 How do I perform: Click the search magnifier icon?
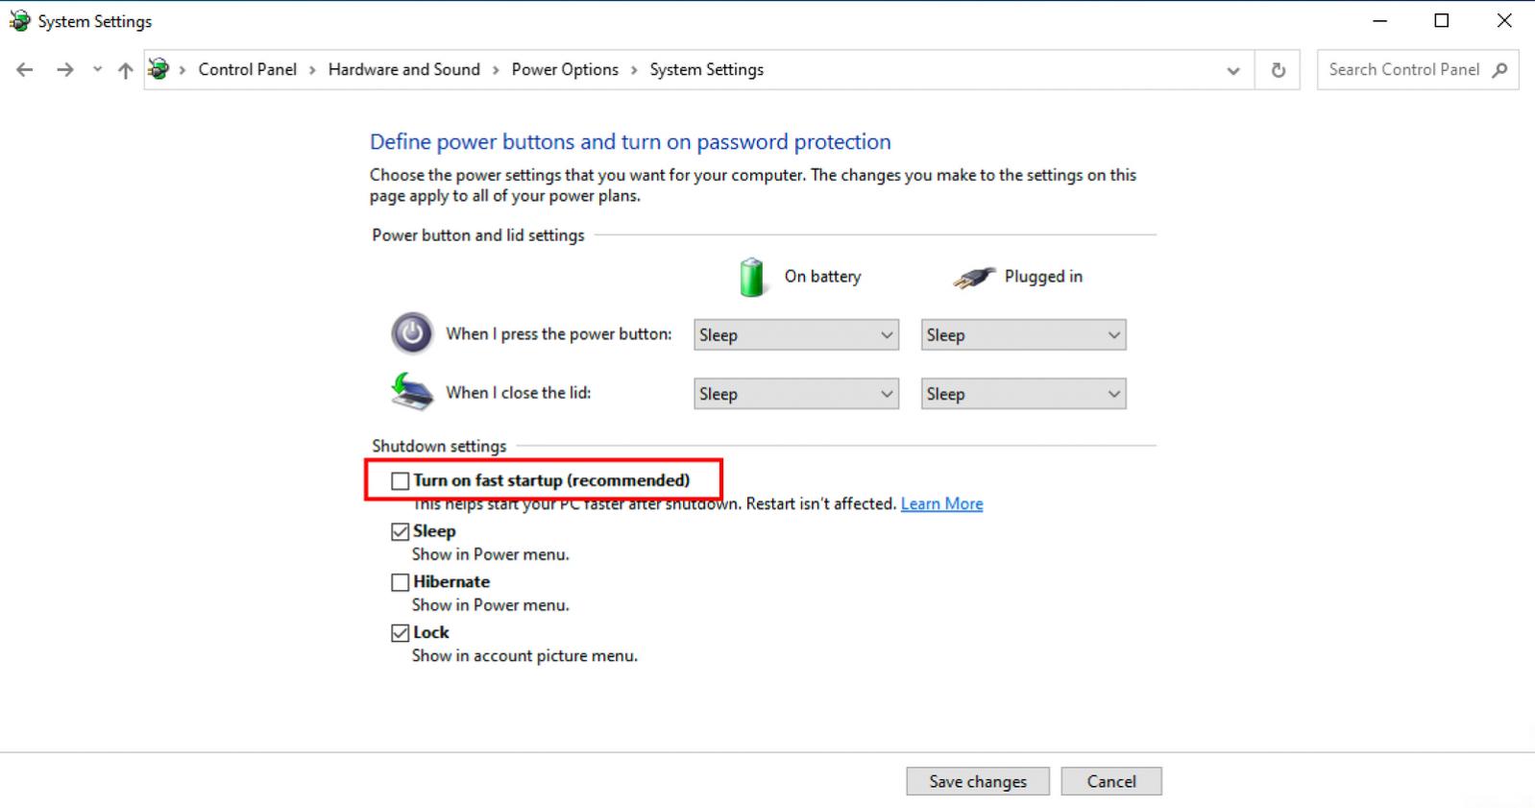point(1500,70)
